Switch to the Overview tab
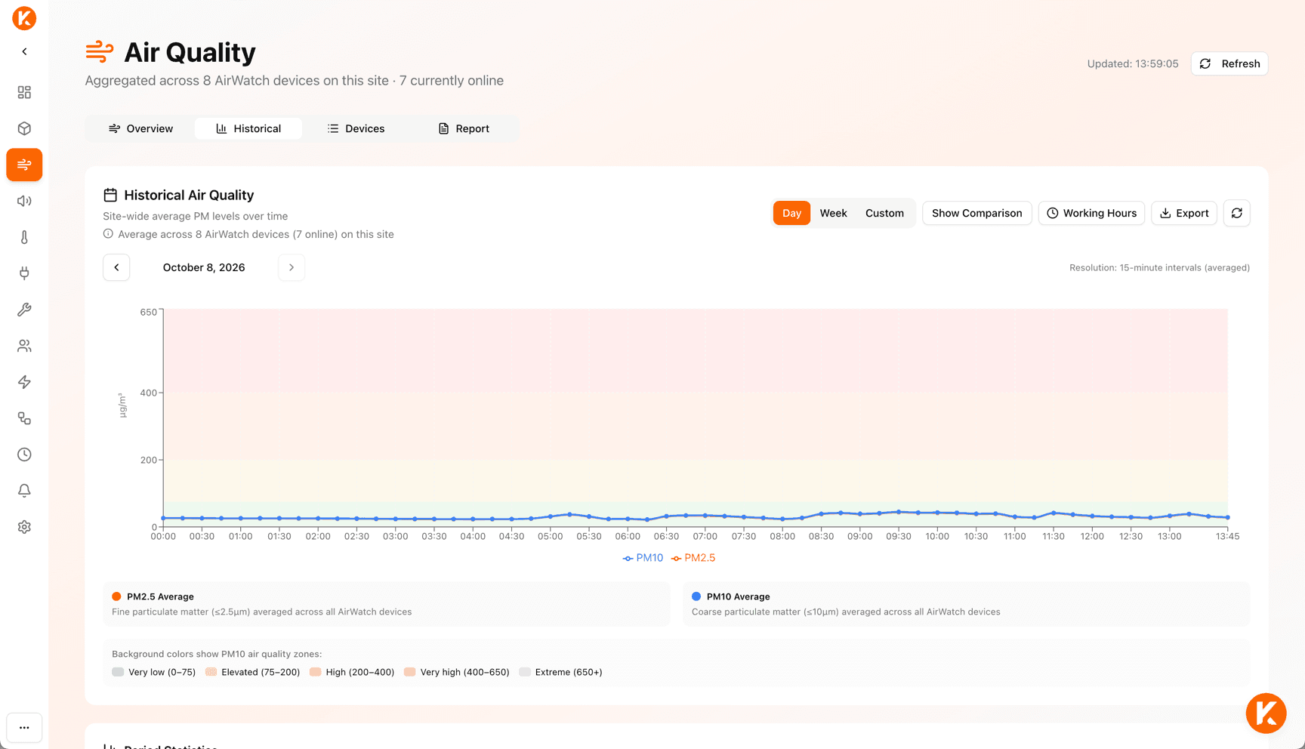1305x749 pixels. [x=140, y=128]
